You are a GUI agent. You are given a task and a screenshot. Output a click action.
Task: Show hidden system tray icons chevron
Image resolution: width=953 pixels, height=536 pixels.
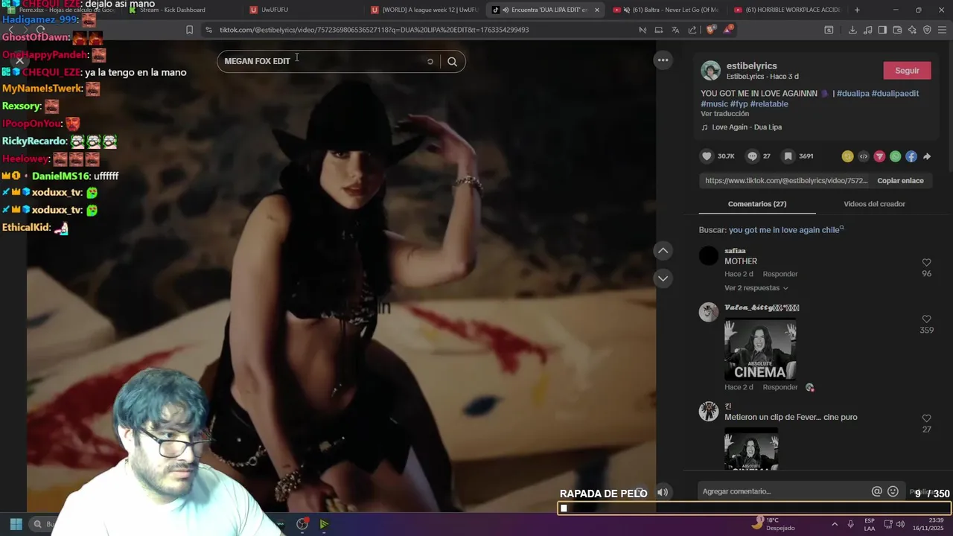pos(834,524)
